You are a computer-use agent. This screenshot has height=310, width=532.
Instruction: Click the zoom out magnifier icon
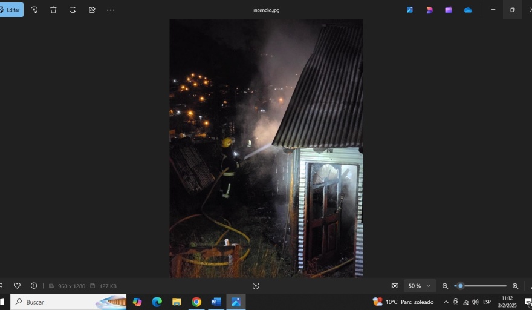pos(445,286)
